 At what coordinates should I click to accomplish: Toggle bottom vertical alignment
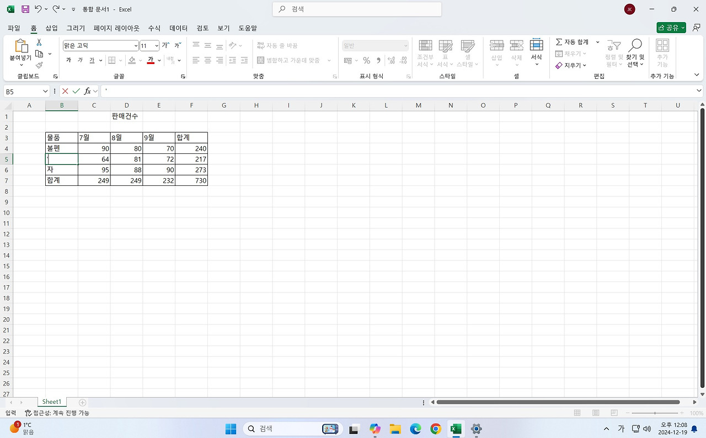220,46
